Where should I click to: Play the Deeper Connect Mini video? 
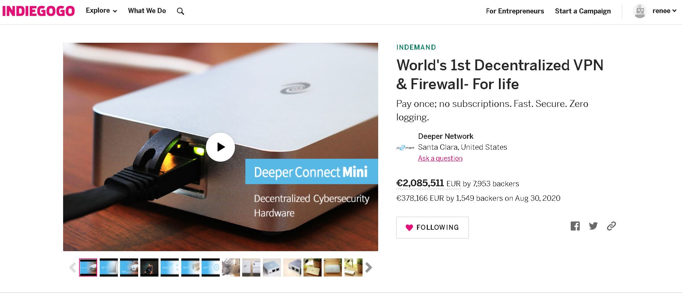220,147
